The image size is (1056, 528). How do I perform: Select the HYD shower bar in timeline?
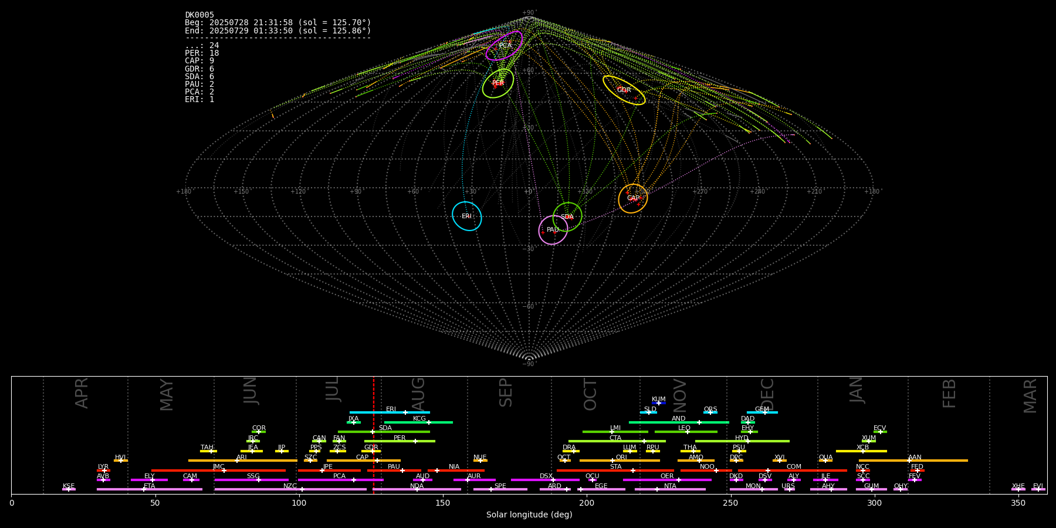pyautogui.click(x=742, y=441)
